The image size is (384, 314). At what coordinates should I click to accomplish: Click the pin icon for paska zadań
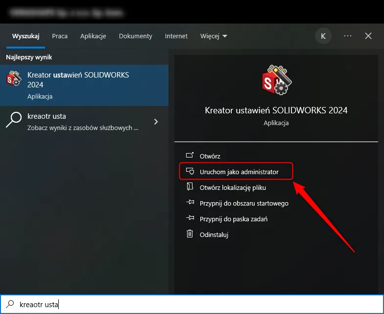tap(190, 218)
